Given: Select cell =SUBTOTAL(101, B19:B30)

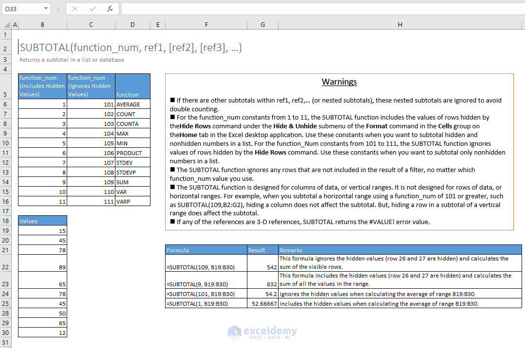Looking at the screenshot, I should click(x=206, y=294).
